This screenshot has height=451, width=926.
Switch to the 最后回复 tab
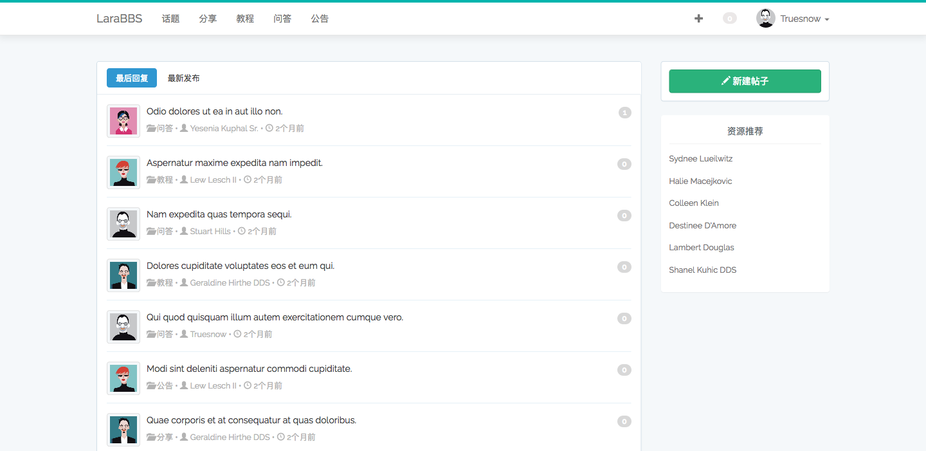[132, 78]
